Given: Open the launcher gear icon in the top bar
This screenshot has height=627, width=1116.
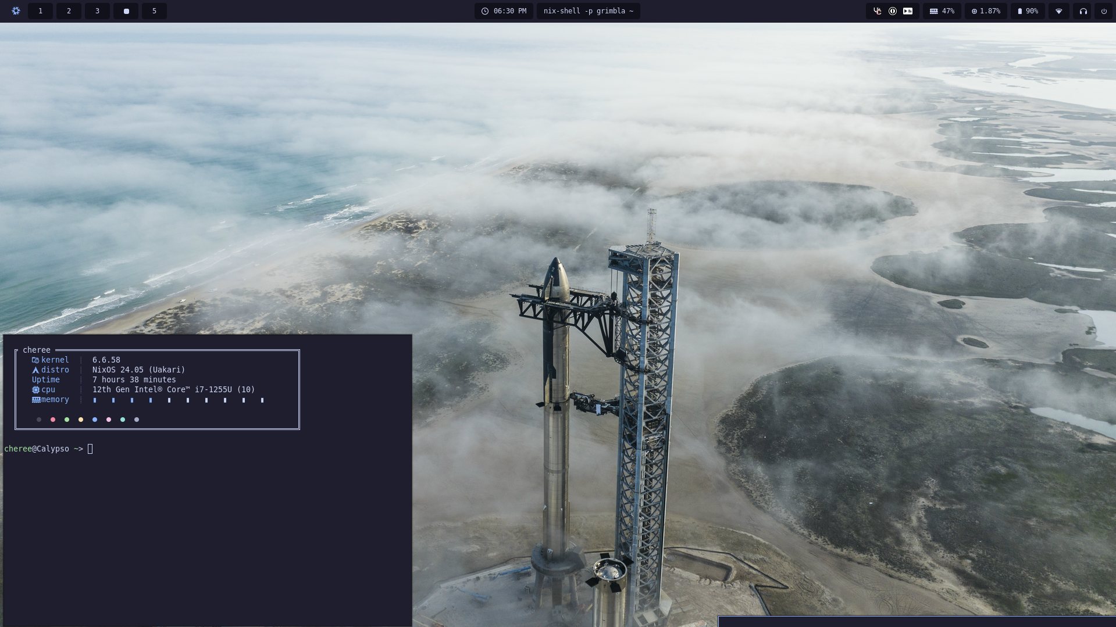Looking at the screenshot, I should (x=16, y=11).
